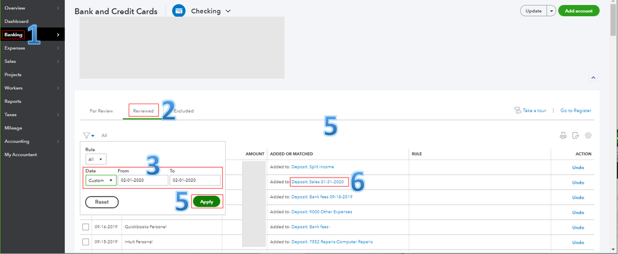This screenshot has width=618, height=254.
Task: Tick the checkbox for Intuit Personal row
Action: point(85,242)
